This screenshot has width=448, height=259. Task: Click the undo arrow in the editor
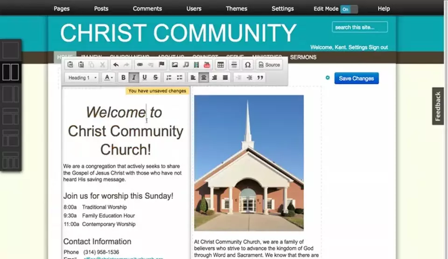[x=116, y=65]
